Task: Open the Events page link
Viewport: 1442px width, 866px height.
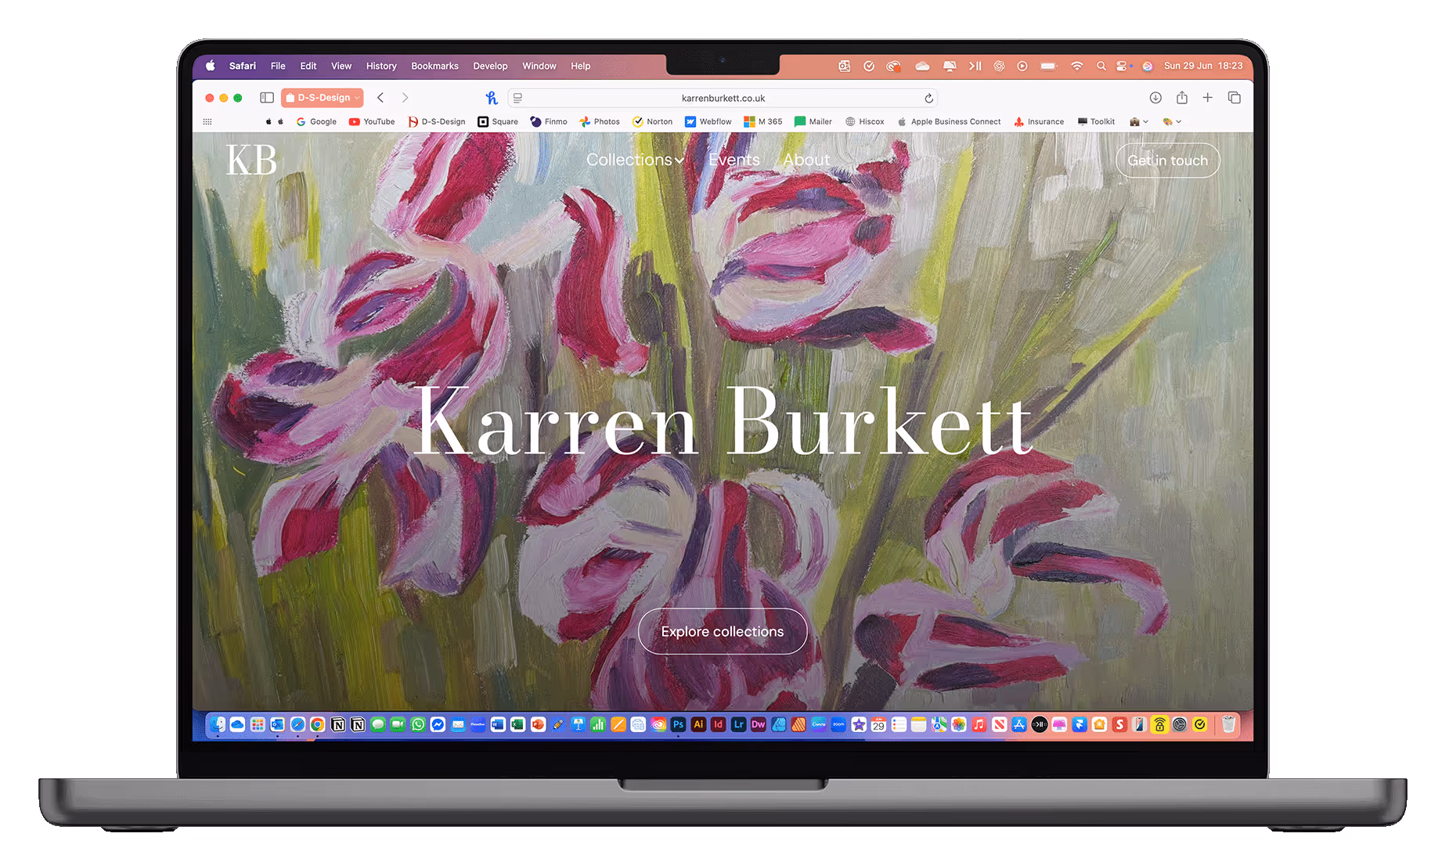Action: pos(734,160)
